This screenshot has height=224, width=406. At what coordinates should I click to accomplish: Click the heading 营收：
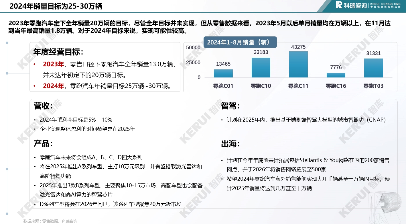click(x=44, y=106)
